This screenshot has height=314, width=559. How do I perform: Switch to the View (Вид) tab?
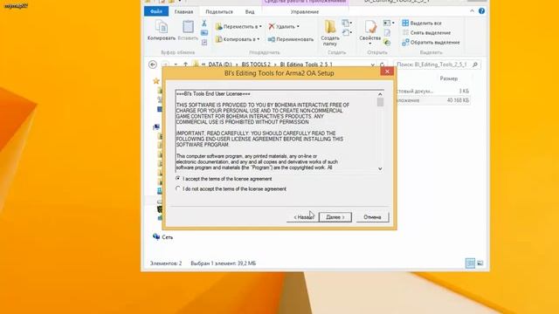[x=250, y=11]
